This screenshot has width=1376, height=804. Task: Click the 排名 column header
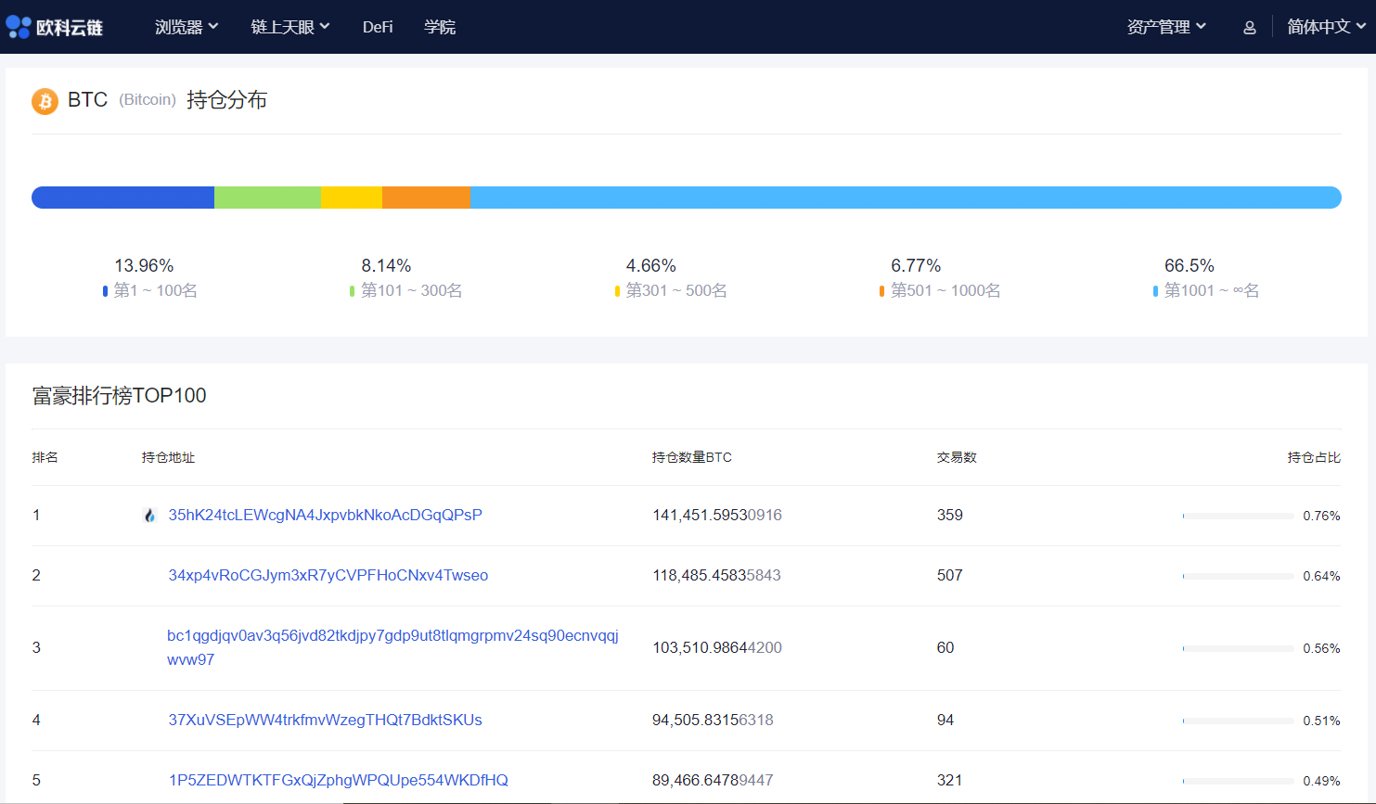coord(45,457)
